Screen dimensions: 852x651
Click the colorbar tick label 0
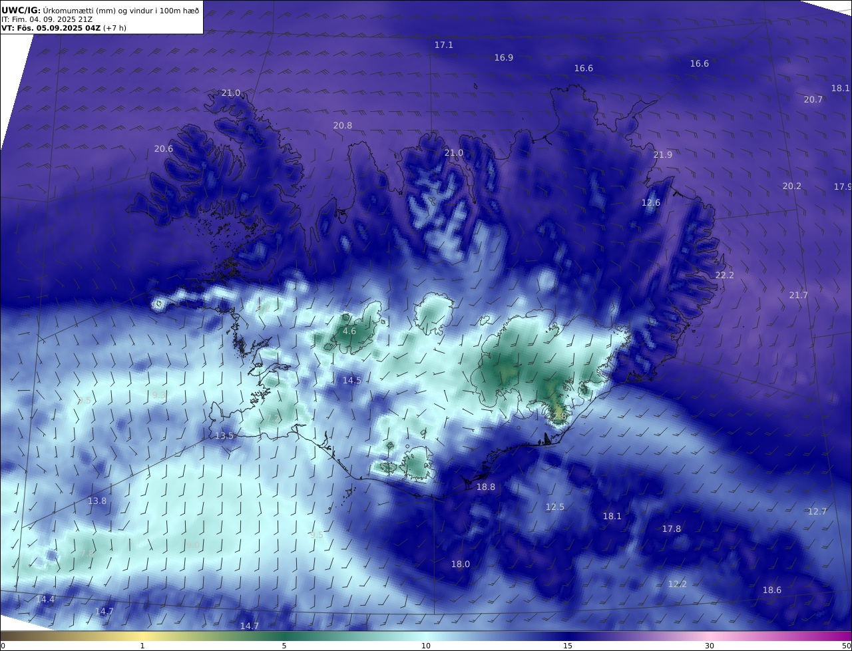[x=3, y=646]
